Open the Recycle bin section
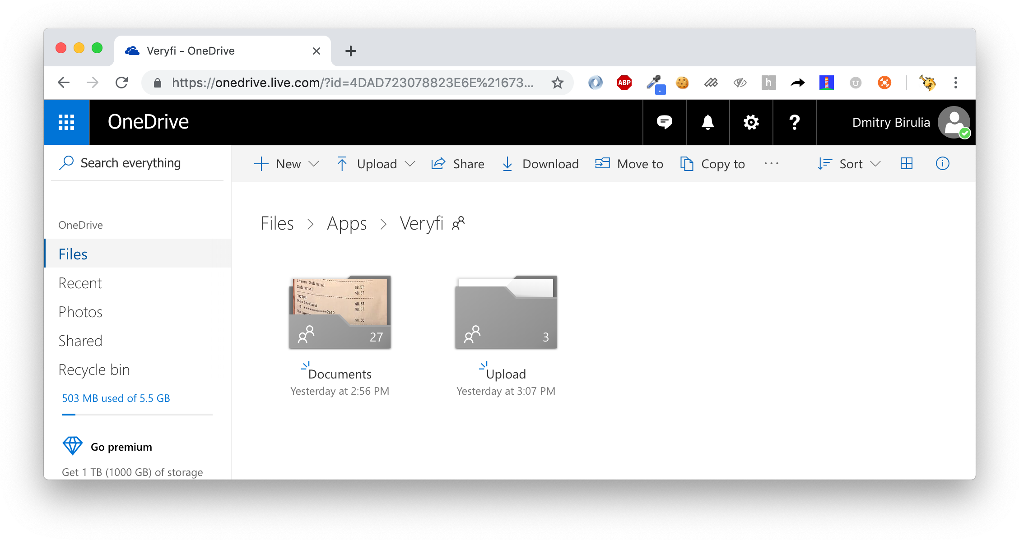This screenshot has width=1019, height=540. coord(94,369)
